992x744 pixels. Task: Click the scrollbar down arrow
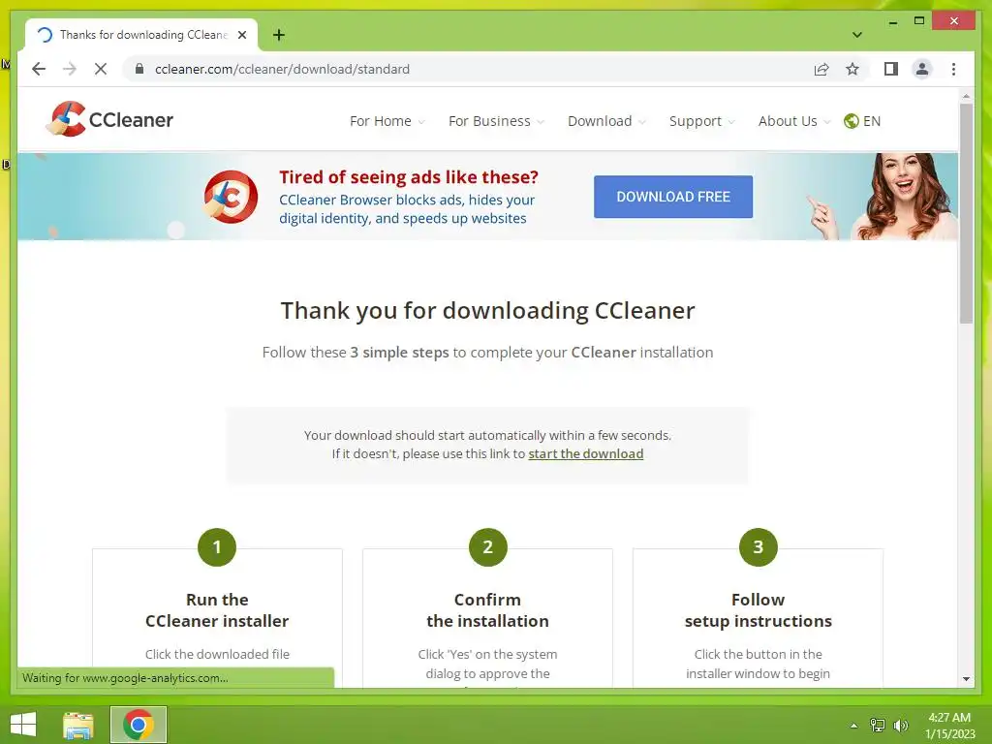click(966, 678)
